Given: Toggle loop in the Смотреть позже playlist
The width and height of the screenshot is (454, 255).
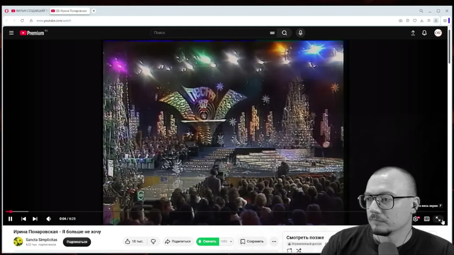Looking at the screenshot, I should coord(289,250).
